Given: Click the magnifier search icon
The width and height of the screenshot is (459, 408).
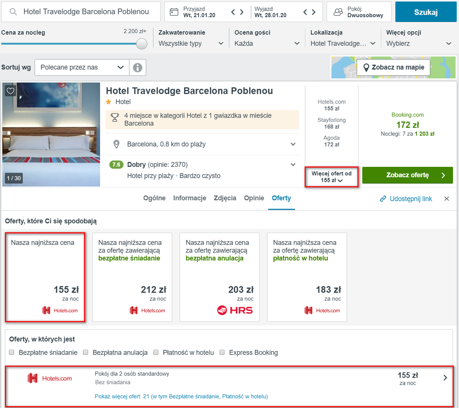Looking at the screenshot, I should pyautogui.click(x=13, y=12).
